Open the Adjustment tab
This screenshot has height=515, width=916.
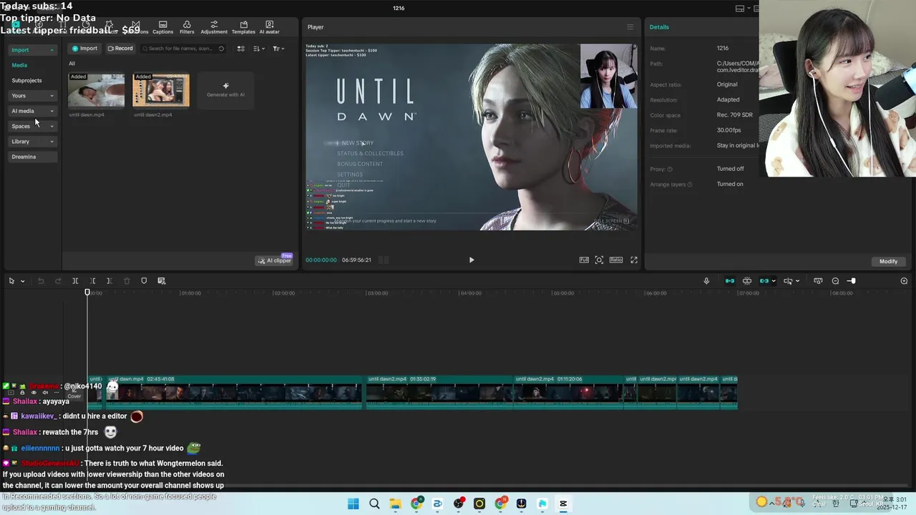tap(214, 27)
